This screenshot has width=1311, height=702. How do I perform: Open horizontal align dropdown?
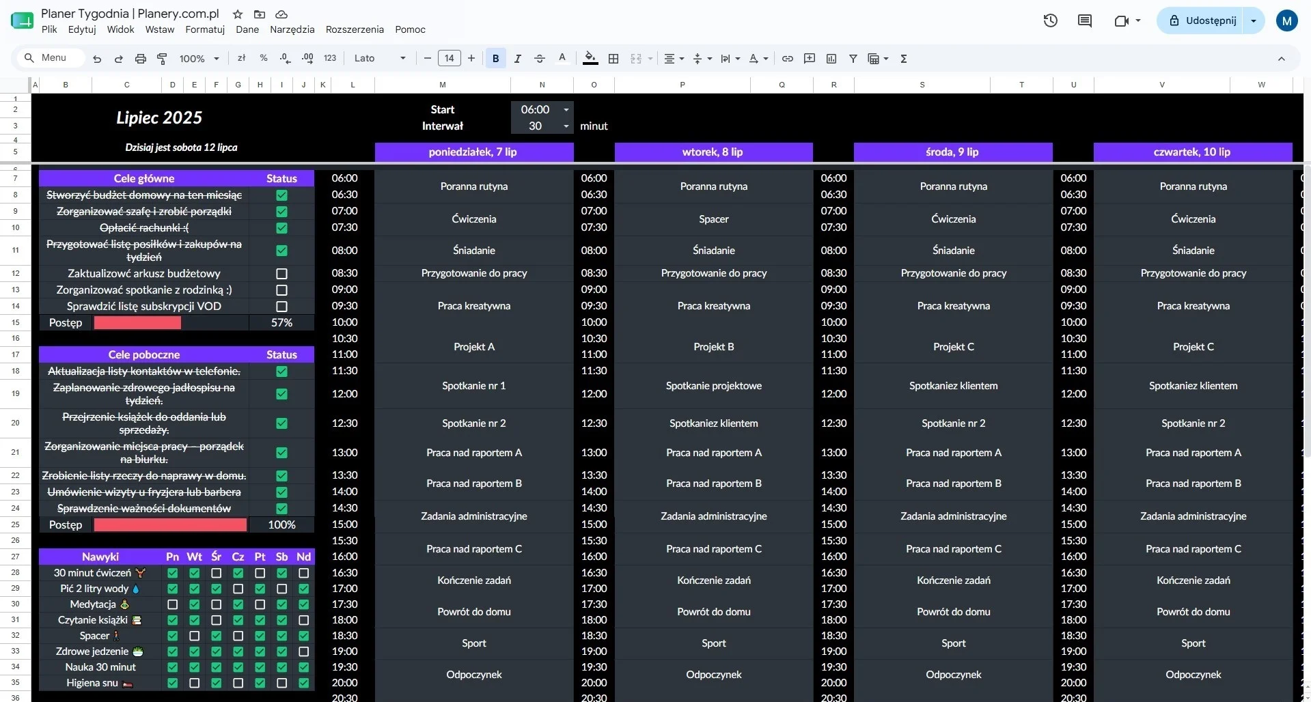click(674, 59)
